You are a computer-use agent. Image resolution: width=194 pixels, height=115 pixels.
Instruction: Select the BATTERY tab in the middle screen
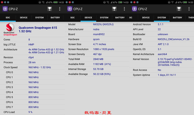[x=120, y=18]
